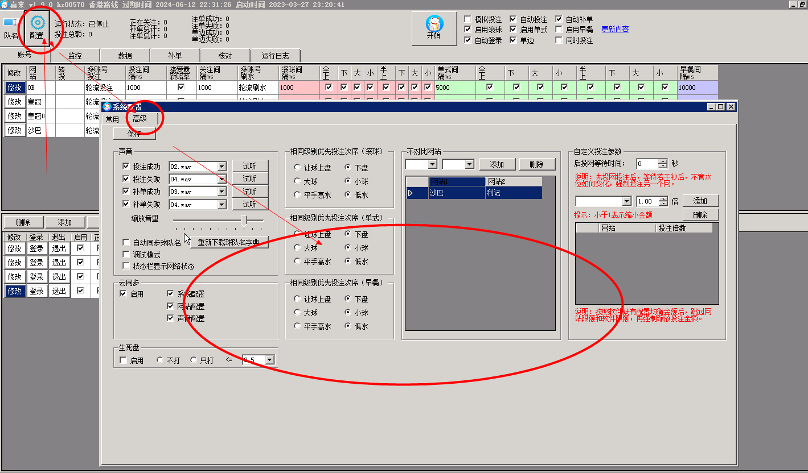The height and width of the screenshot is (473, 808).
Task: Open the 补单 tab
Action: (x=175, y=56)
